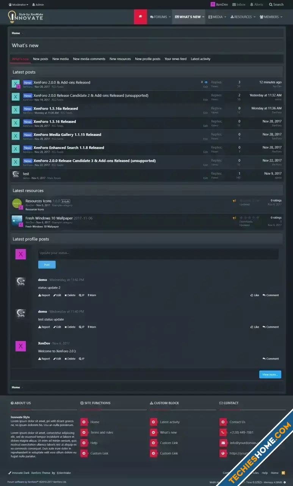Open the footer Help link under Site Functions
Image resolution: width=293 pixels, height=486 pixels.
coord(94,443)
